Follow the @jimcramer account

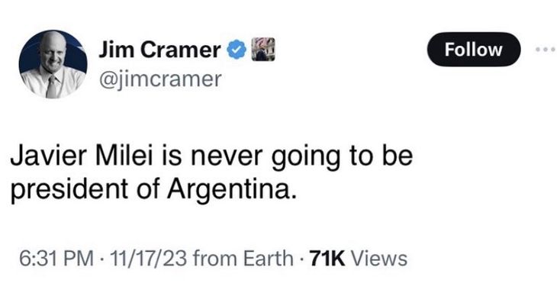(474, 50)
